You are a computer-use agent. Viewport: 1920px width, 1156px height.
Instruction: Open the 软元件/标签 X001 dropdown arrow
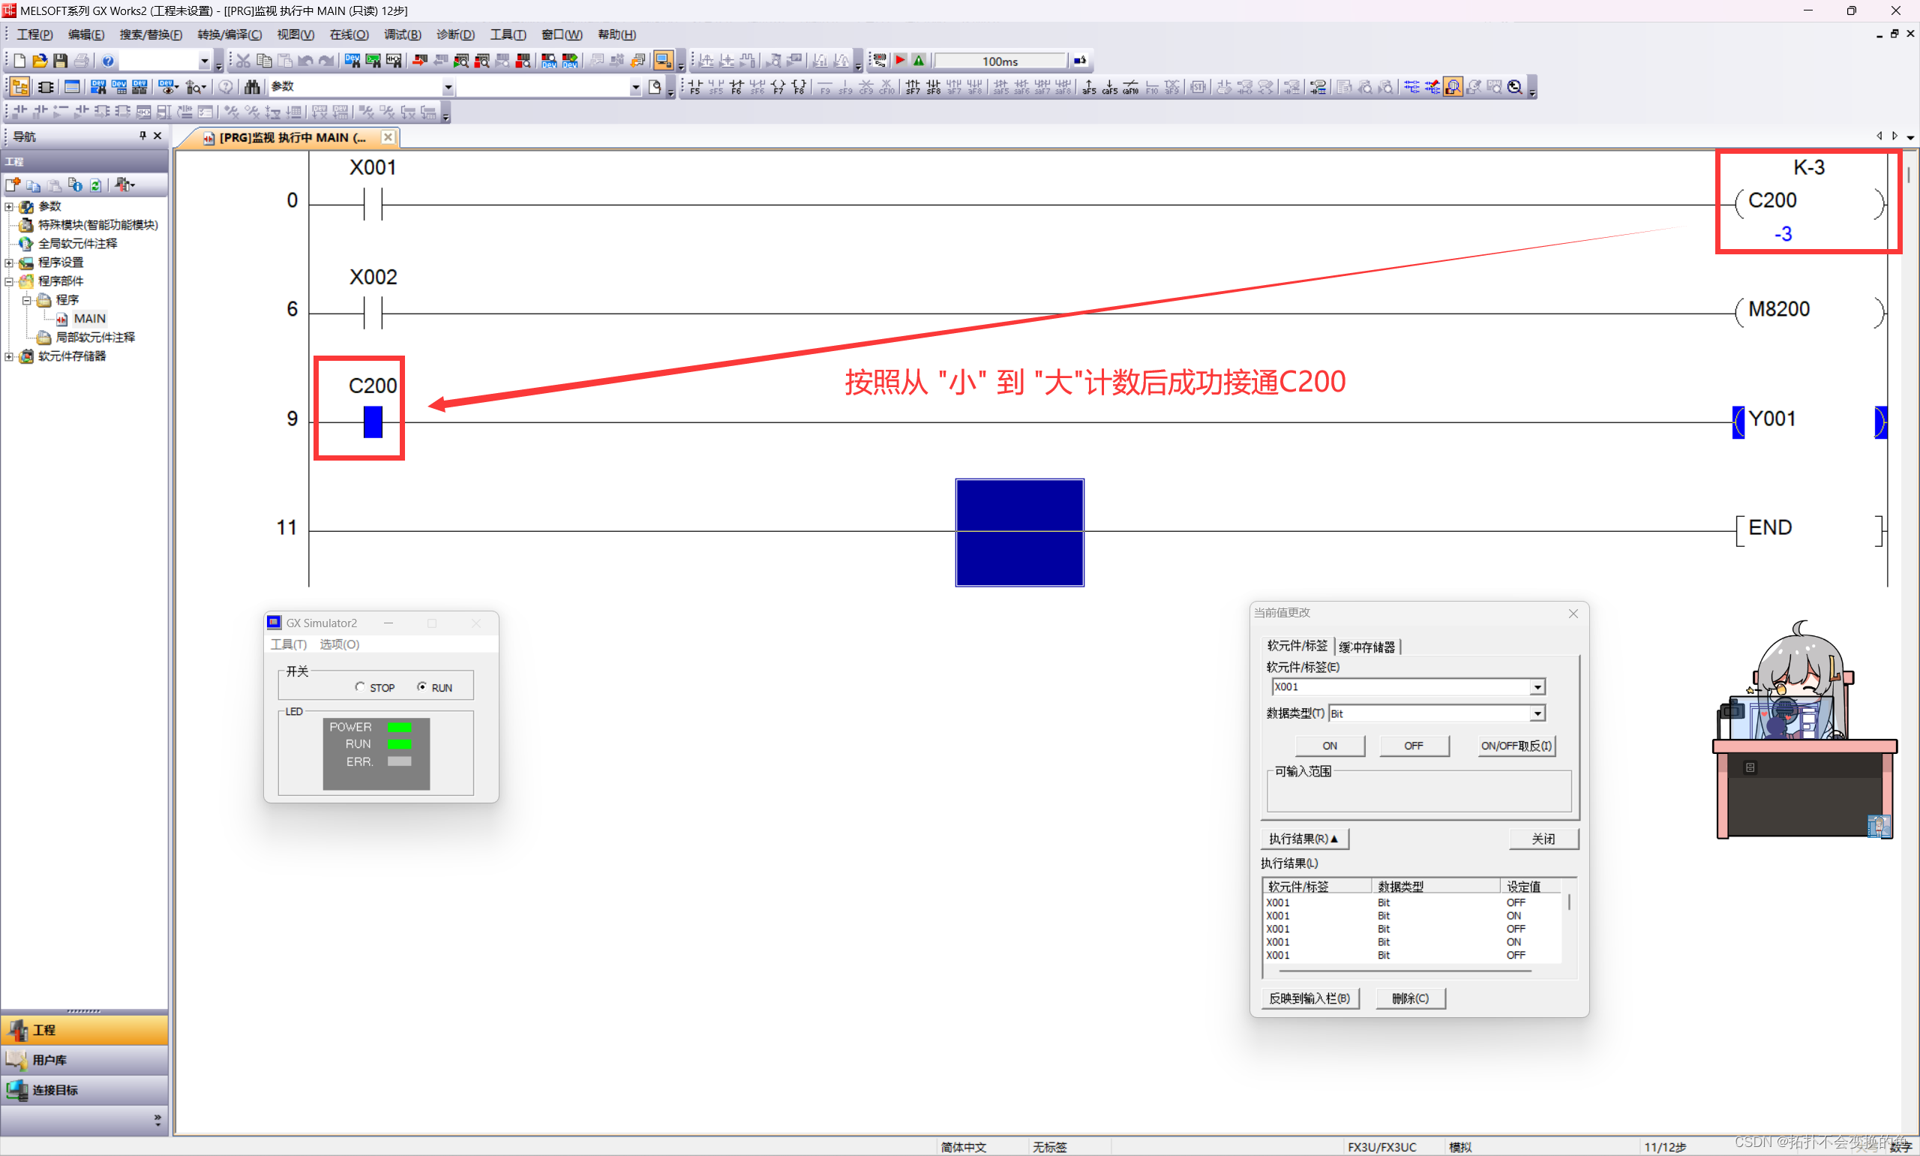point(1537,687)
